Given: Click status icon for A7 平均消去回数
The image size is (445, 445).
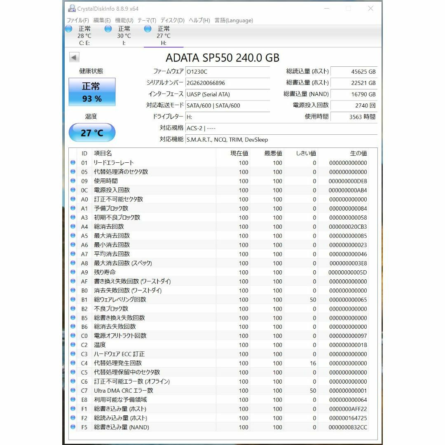Looking at the screenshot, I should coord(73,254).
